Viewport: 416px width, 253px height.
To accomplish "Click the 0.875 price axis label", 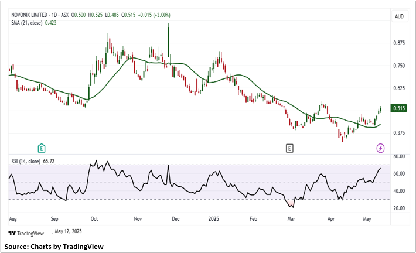I will 399,43.
